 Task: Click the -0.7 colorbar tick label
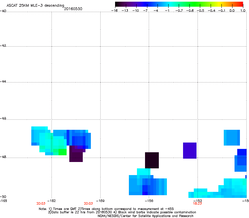179,11
